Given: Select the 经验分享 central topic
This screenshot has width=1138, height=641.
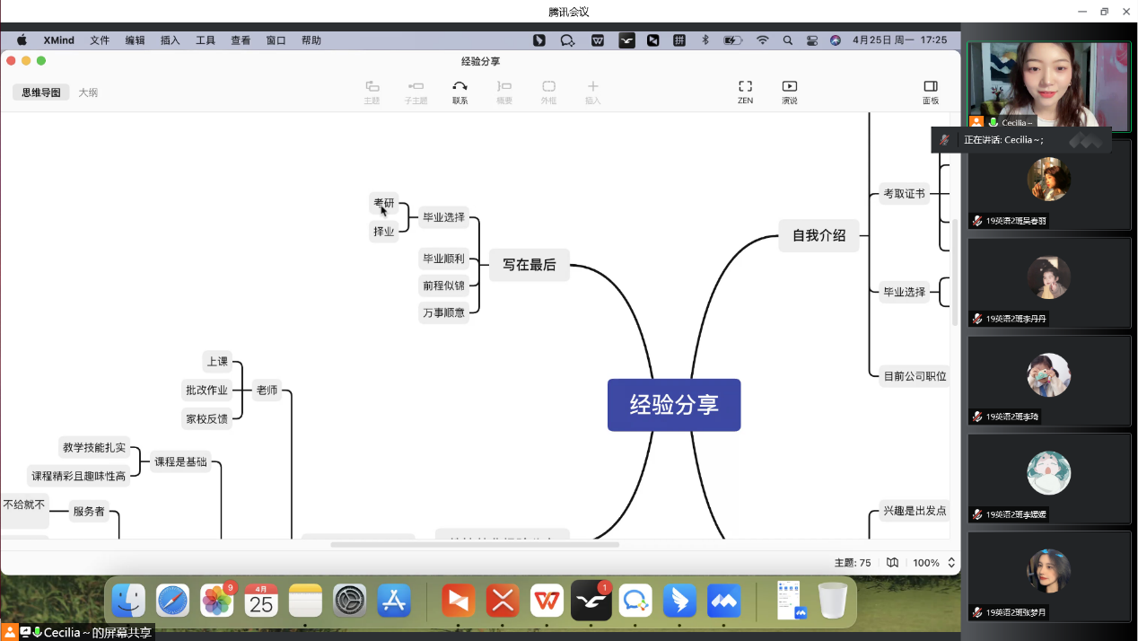Looking at the screenshot, I should 674,405.
